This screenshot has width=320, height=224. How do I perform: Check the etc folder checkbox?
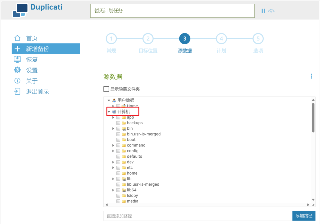[118, 167]
